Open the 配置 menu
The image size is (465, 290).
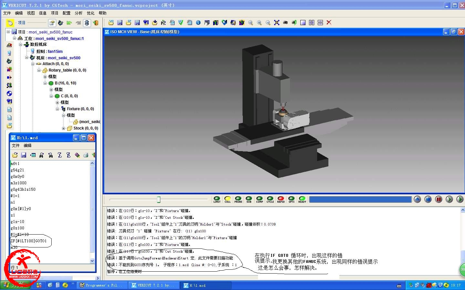67,13
